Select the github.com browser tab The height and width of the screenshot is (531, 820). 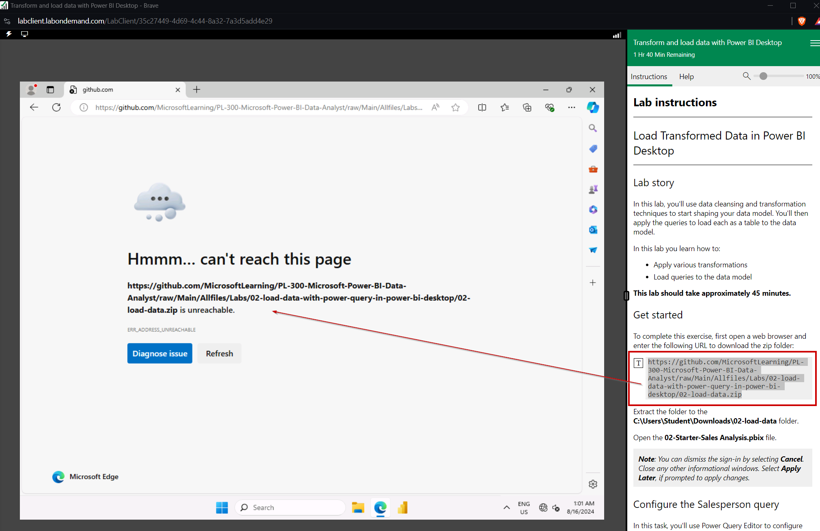pos(125,90)
